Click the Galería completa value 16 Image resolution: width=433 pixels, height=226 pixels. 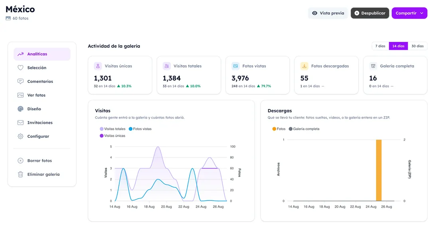click(373, 78)
